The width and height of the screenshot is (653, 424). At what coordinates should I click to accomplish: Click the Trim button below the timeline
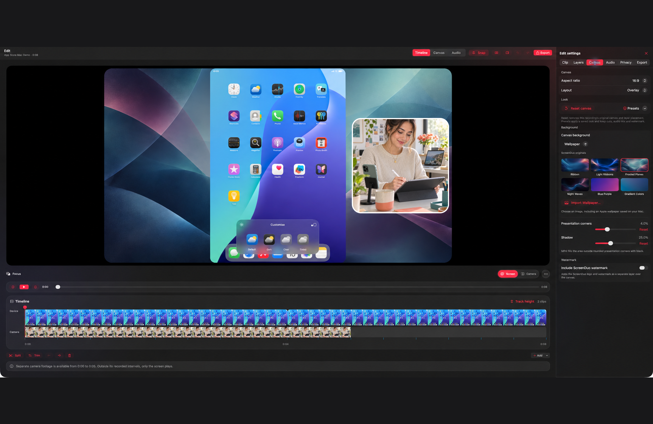[34, 356]
